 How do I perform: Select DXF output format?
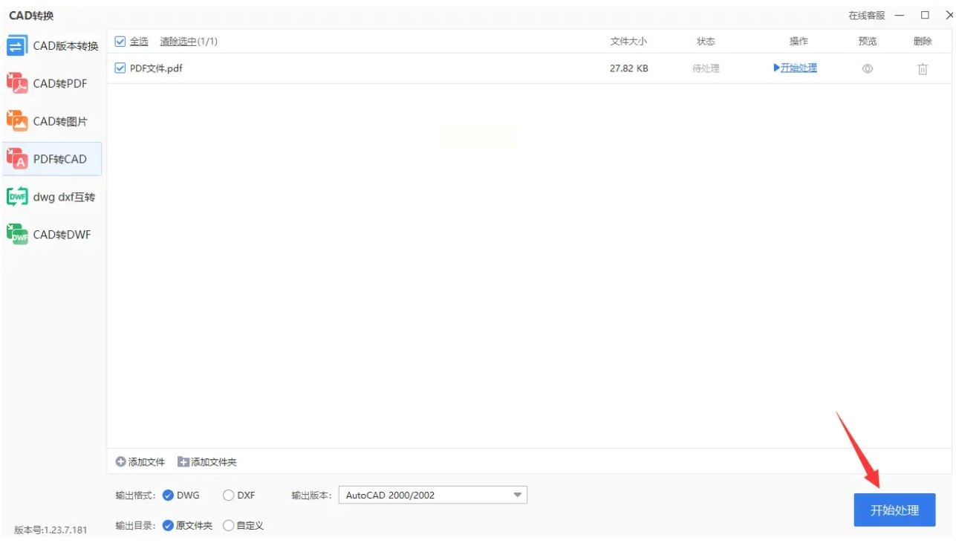(x=229, y=496)
